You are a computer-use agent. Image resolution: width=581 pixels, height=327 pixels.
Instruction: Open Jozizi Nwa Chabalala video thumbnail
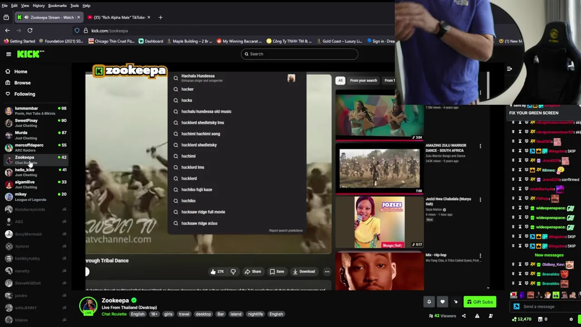[379, 223]
